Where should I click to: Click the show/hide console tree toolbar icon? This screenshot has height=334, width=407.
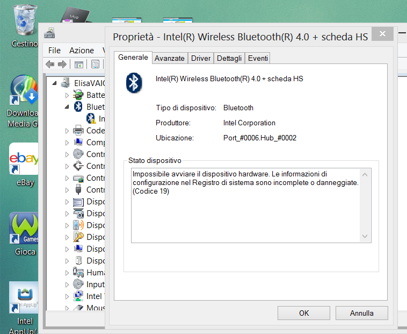79,64
